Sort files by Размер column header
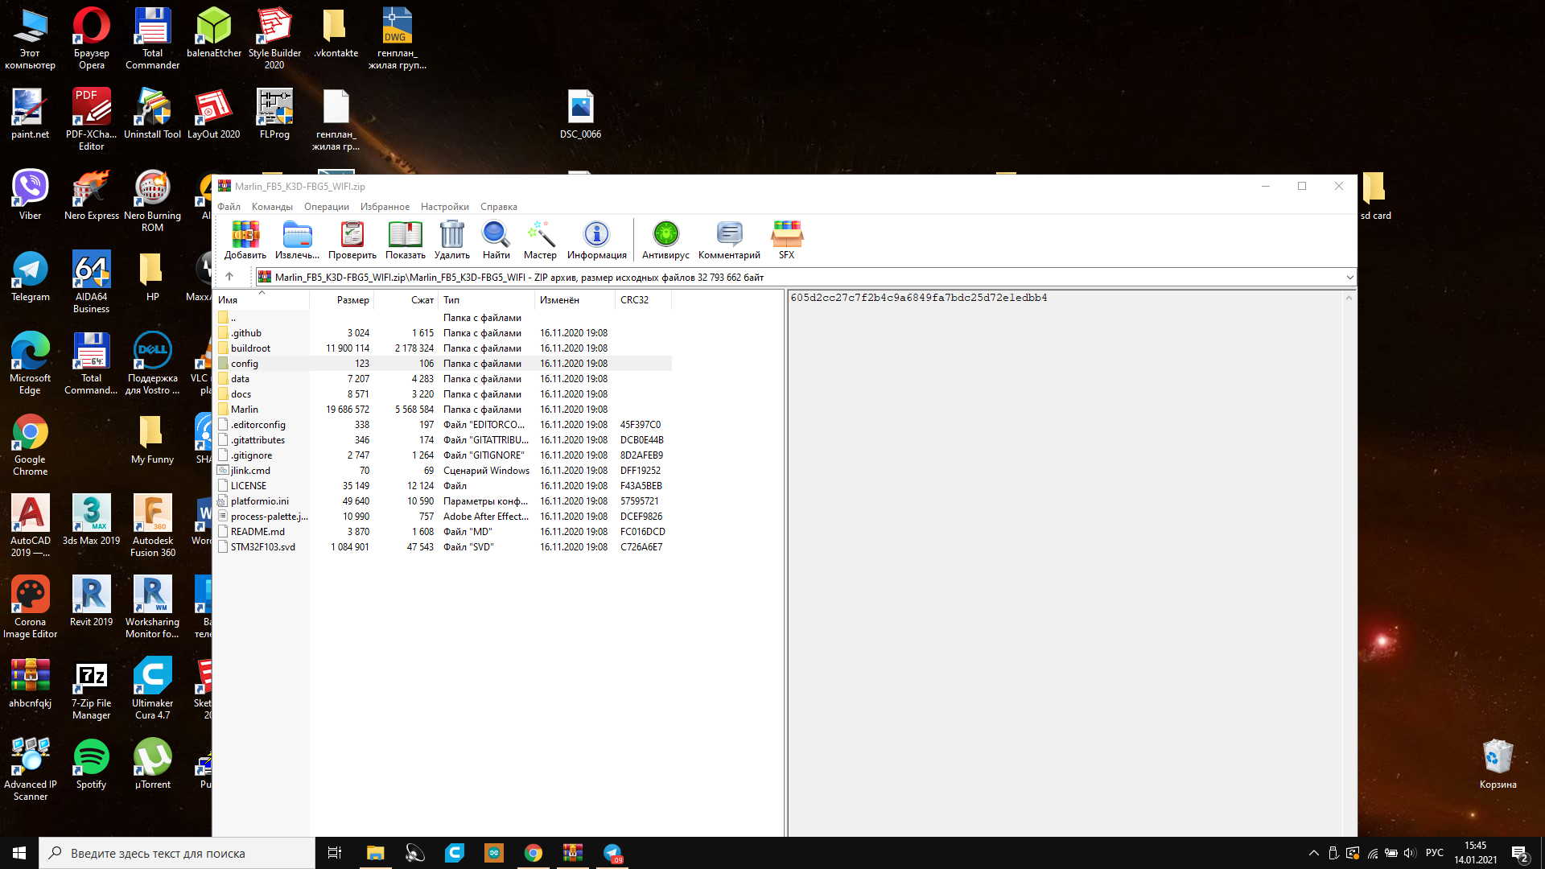This screenshot has height=869, width=1545. pyautogui.click(x=342, y=300)
